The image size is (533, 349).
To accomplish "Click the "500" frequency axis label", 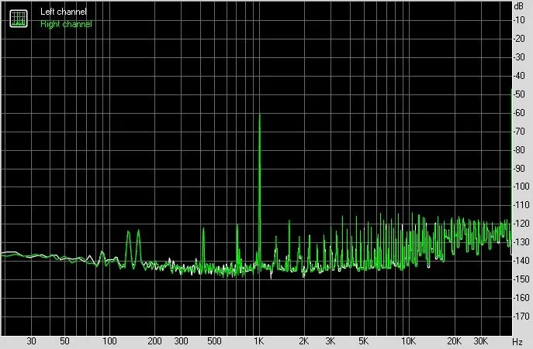I will 214,340.
